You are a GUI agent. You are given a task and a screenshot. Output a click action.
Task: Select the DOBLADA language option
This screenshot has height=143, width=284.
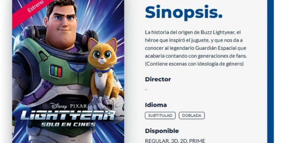192,115
